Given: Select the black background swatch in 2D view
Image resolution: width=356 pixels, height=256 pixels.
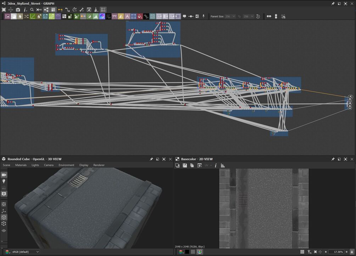Looking at the screenshot, I should [x=187, y=252].
